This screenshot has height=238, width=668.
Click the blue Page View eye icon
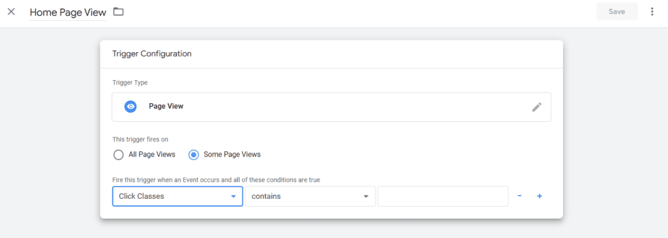point(130,106)
